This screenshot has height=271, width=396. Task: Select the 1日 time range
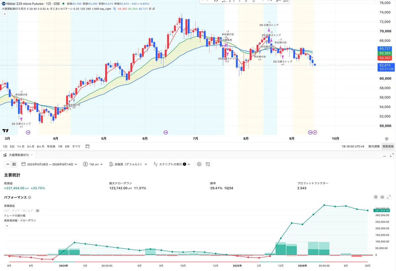pos(5,146)
